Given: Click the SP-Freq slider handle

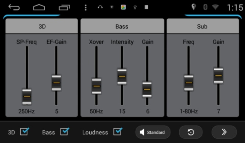Looking at the screenshot, I should tap(27, 96).
